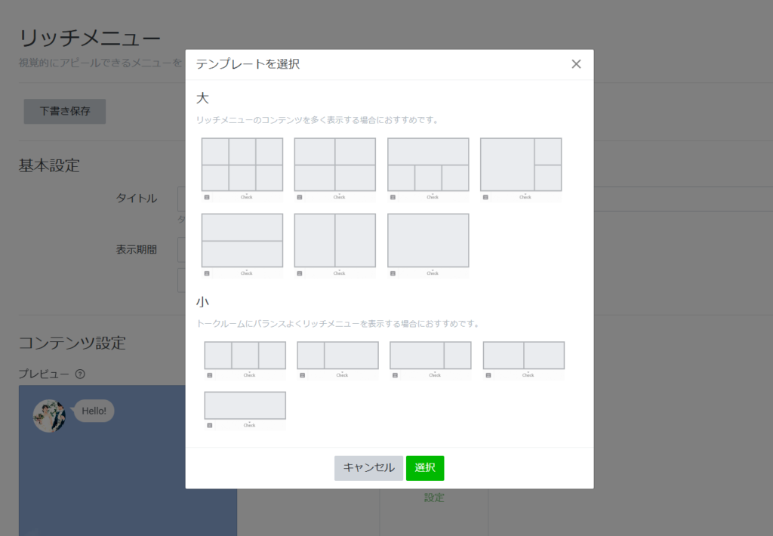Screen dimensions: 773x536
Task: Select small template with narrow right panel
Action: pyautogui.click(x=430, y=355)
